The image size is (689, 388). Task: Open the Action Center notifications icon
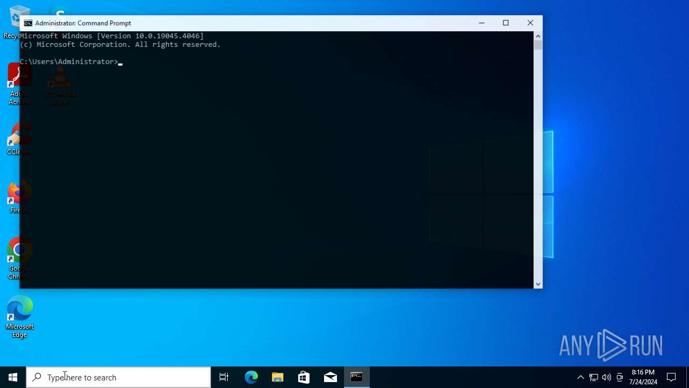671,377
